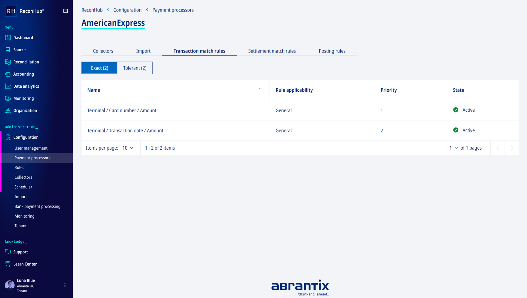Open the Terminal / Card number / Amount rule
Screen dimensions: 527x298
pyautogui.click(x=122, y=110)
